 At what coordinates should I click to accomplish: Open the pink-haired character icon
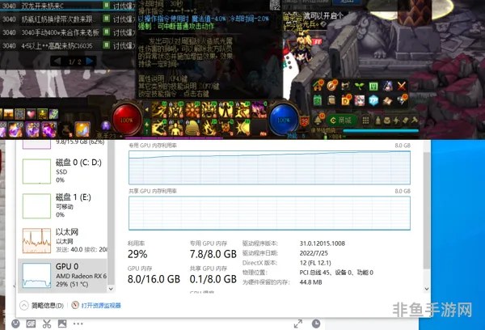pyautogui.click(x=360, y=100)
